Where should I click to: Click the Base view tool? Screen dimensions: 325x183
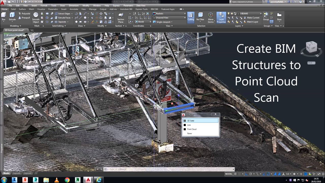(279, 17)
